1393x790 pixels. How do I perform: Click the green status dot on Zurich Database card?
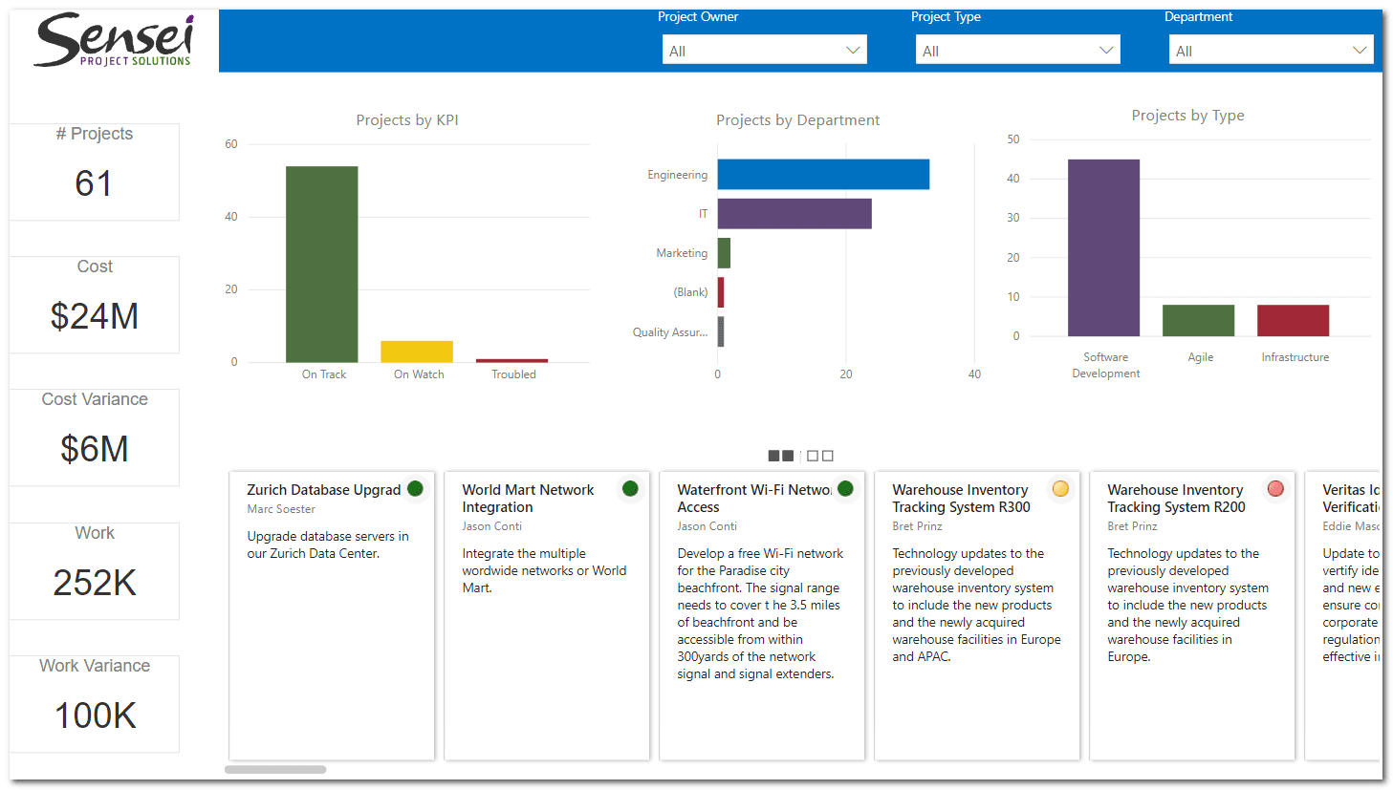click(x=415, y=488)
